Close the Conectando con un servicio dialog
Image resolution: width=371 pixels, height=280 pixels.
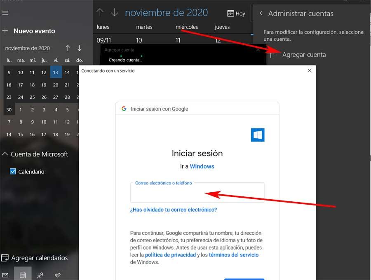click(310, 71)
